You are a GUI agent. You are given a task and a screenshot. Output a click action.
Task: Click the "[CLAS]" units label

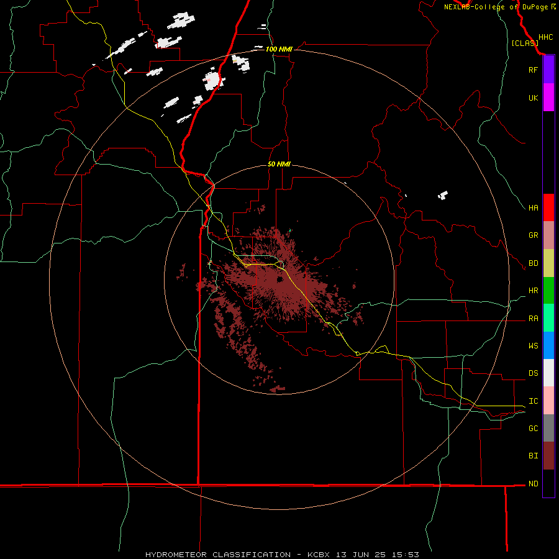point(525,43)
